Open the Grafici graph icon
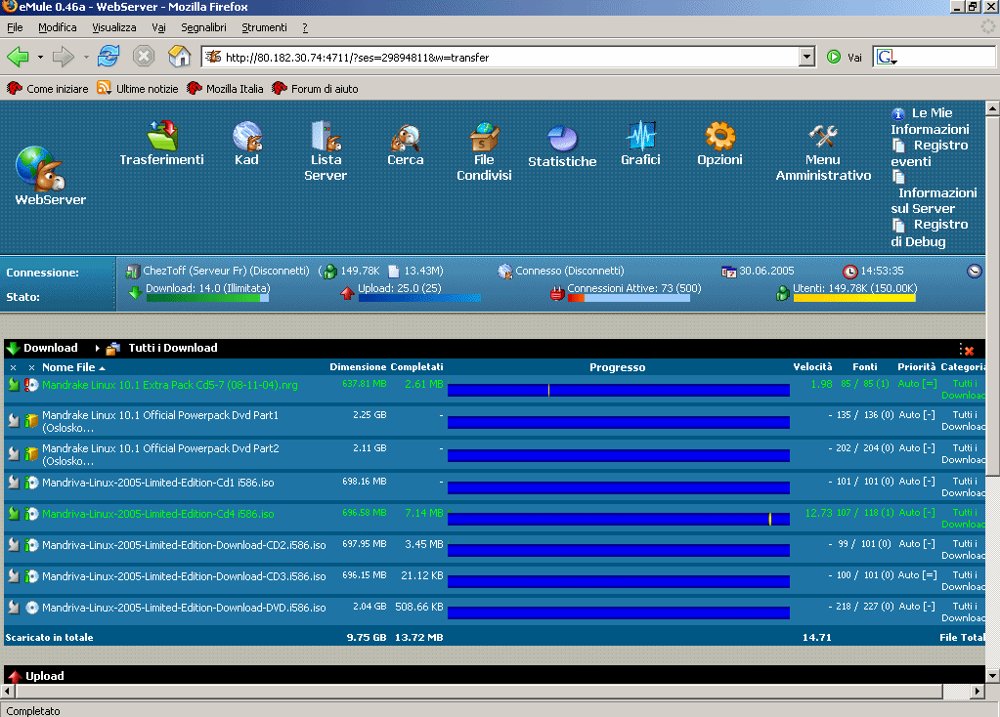 pyautogui.click(x=641, y=136)
